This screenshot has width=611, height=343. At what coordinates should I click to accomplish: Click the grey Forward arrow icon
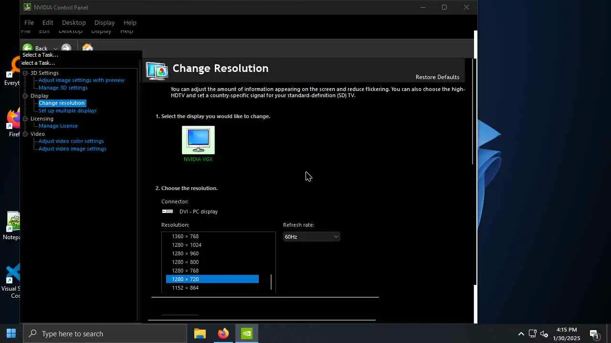click(x=66, y=48)
